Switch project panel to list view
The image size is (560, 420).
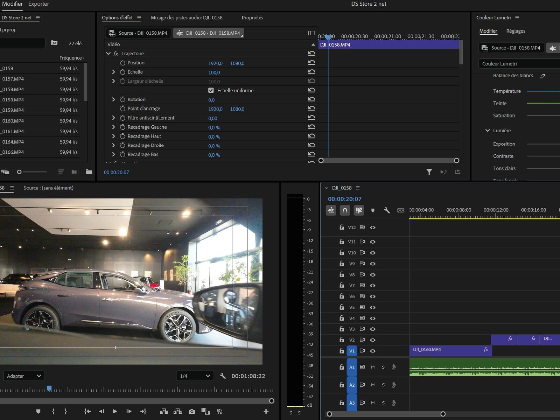[61, 172]
